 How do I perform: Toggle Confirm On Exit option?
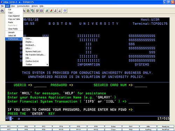tap(36, 61)
